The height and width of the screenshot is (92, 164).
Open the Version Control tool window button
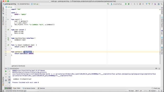tap(29, 88)
